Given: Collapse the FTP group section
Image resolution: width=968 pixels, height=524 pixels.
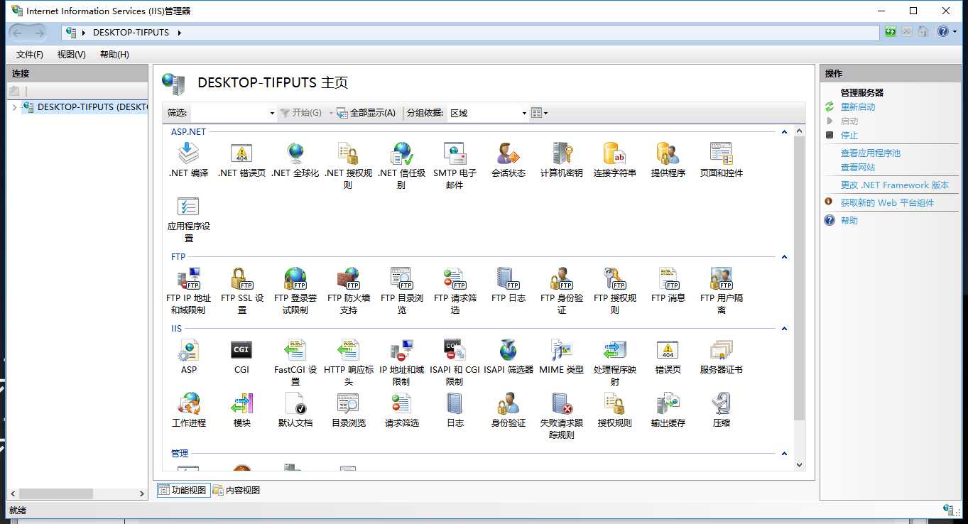Looking at the screenshot, I should coord(784,257).
